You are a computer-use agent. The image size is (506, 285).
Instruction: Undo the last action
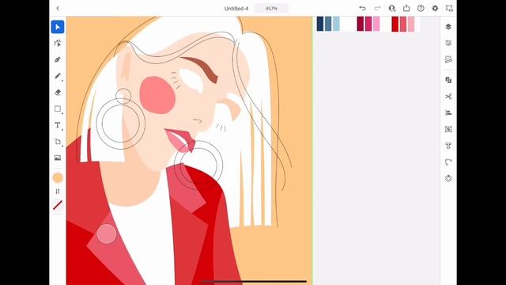tap(362, 9)
